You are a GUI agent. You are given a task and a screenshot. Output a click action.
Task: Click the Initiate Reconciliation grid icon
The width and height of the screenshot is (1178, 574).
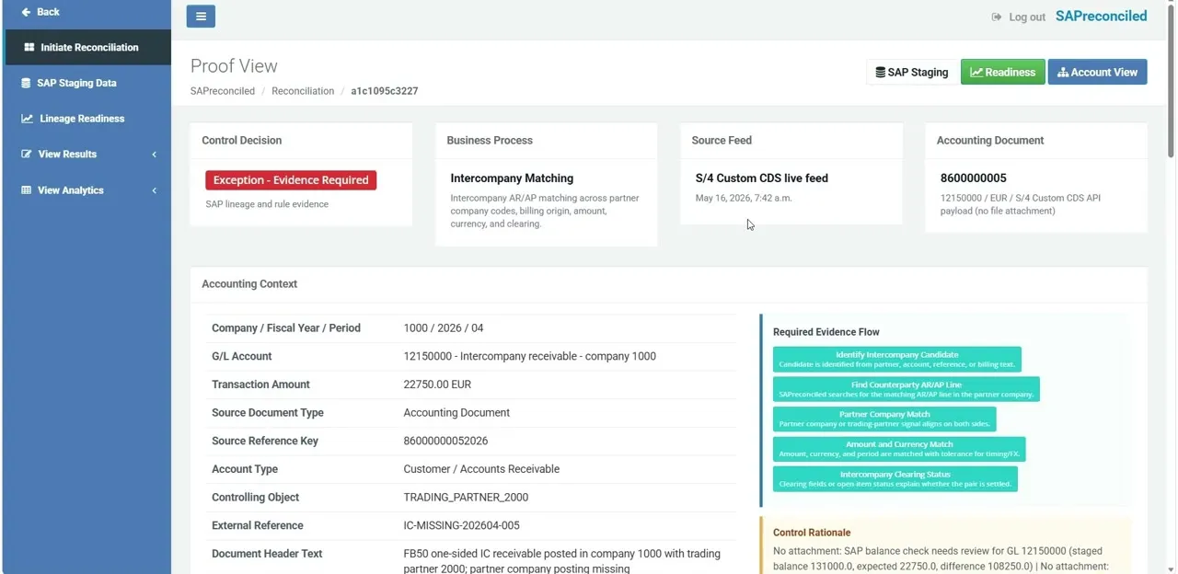(x=29, y=47)
